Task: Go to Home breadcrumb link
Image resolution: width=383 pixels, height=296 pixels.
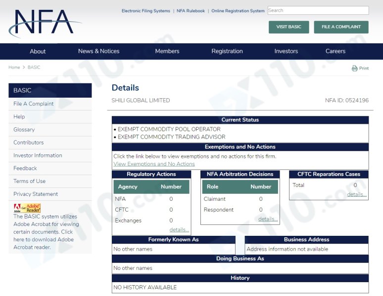Action: 14,68
